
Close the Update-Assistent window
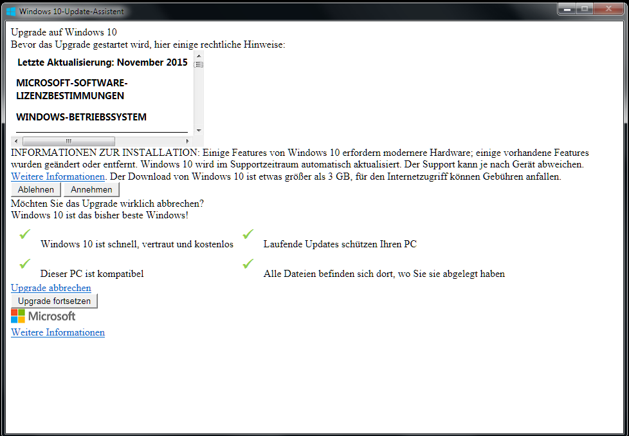608,8
